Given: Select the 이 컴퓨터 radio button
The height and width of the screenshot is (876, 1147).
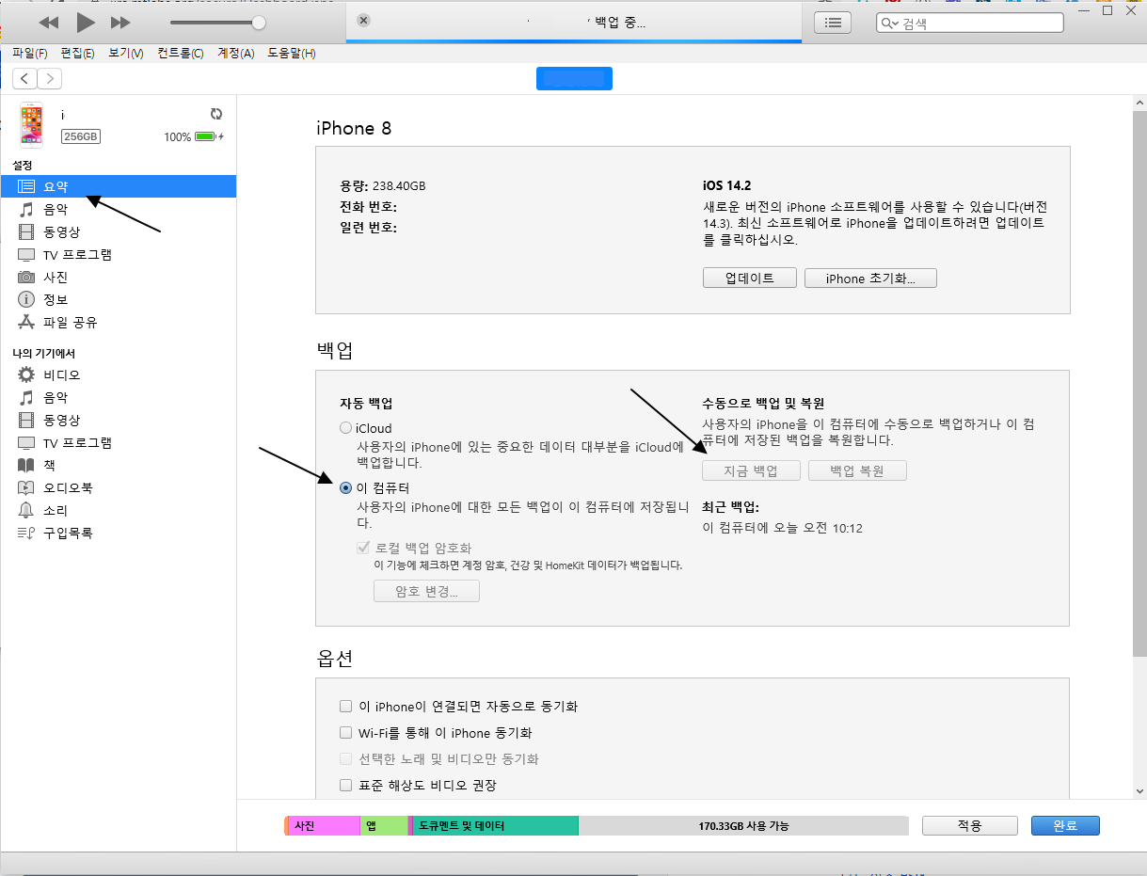Looking at the screenshot, I should pyautogui.click(x=345, y=487).
